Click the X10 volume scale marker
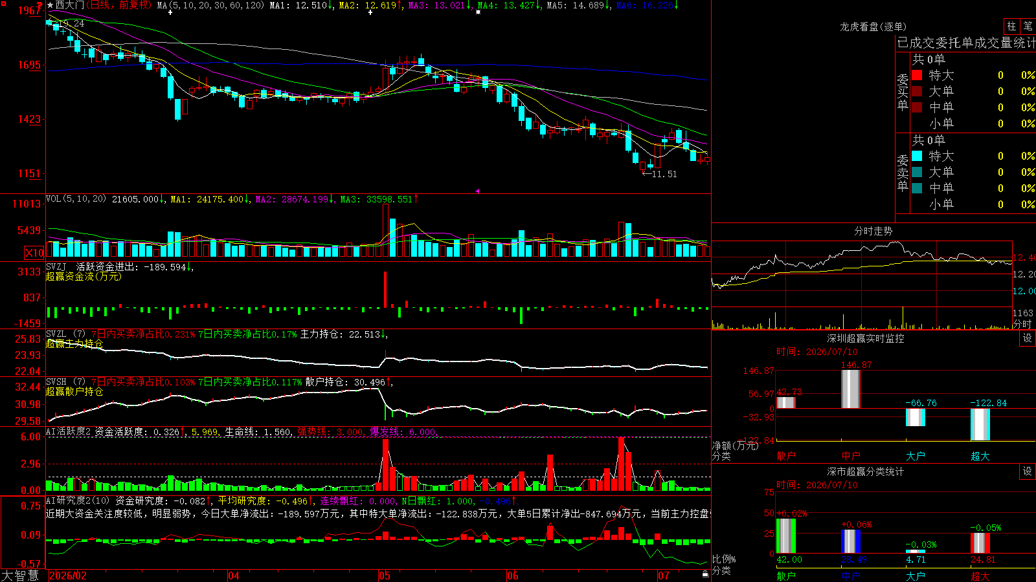Image resolution: width=1036 pixels, height=582 pixels. click(34, 252)
